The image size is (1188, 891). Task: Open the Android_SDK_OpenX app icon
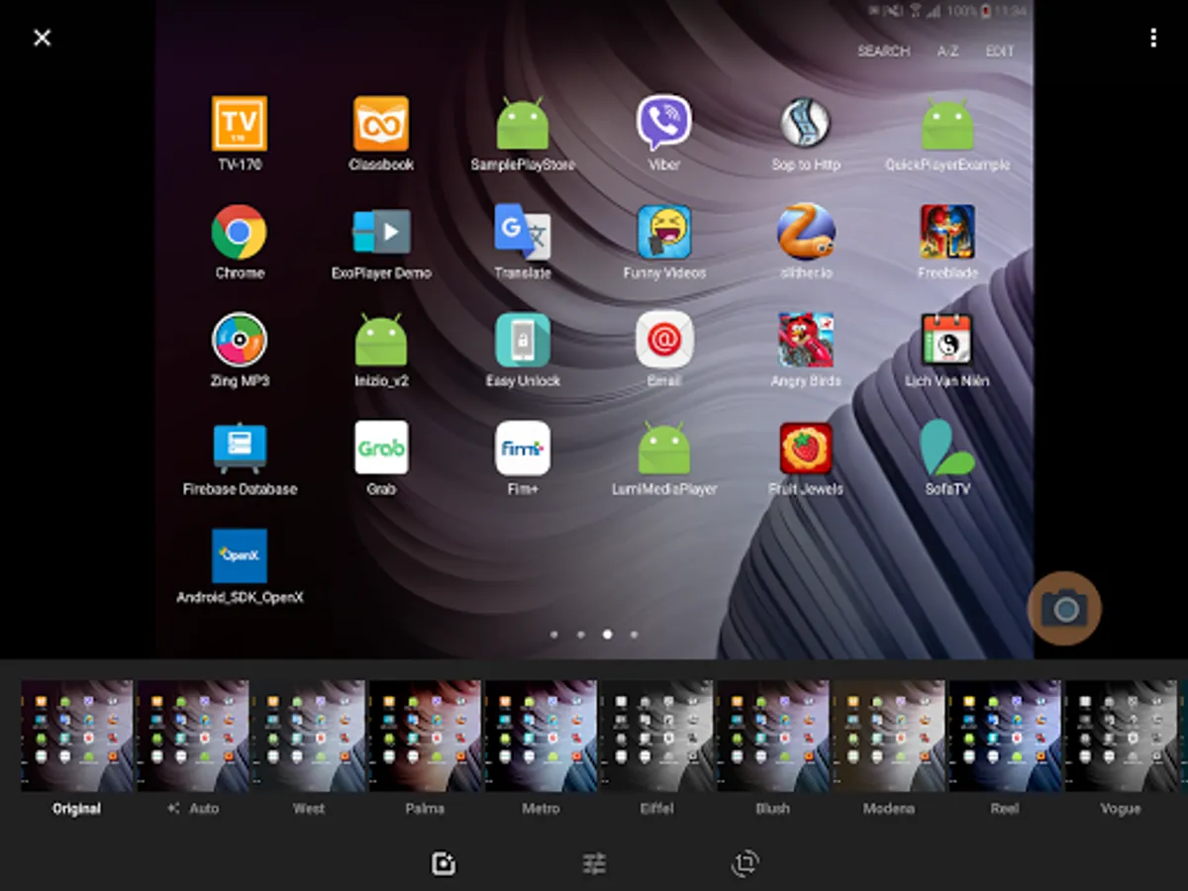(240, 555)
